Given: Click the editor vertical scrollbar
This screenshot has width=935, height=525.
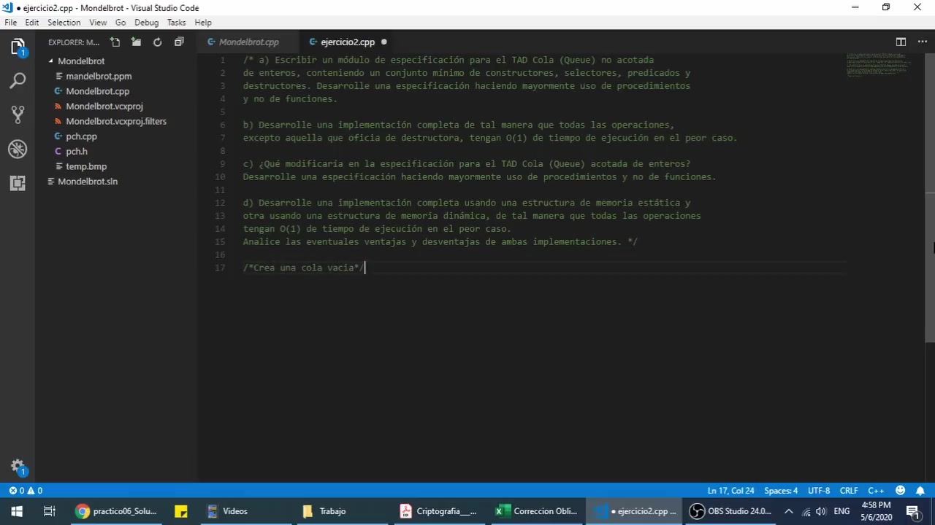Looking at the screenshot, I should [930, 197].
